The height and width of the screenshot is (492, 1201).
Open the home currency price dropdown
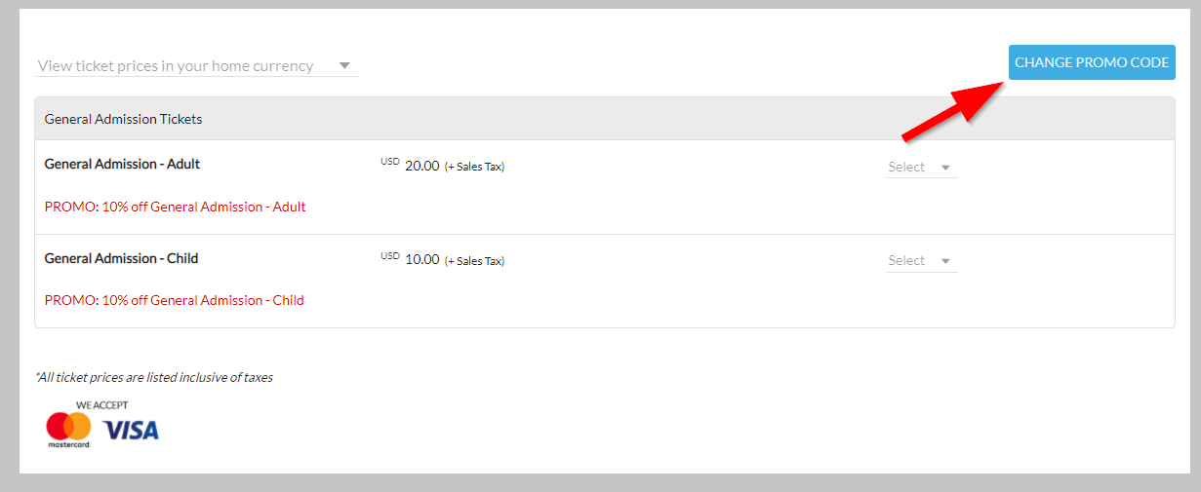coord(196,66)
